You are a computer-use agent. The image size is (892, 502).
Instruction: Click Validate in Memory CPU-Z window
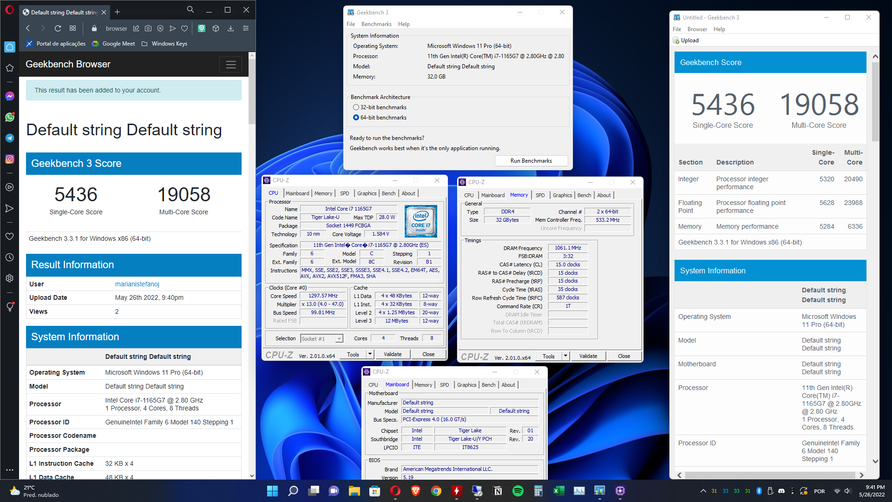tap(588, 356)
